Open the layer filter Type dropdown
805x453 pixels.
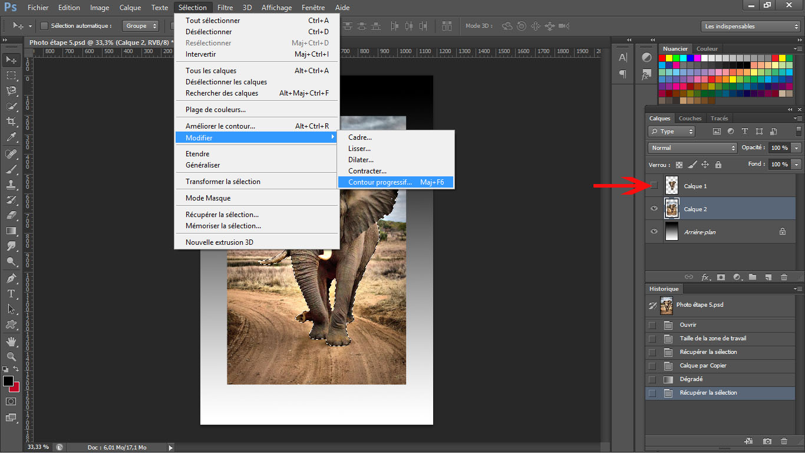(671, 132)
